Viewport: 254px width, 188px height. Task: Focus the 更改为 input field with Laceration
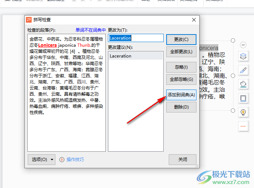point(136,38)
